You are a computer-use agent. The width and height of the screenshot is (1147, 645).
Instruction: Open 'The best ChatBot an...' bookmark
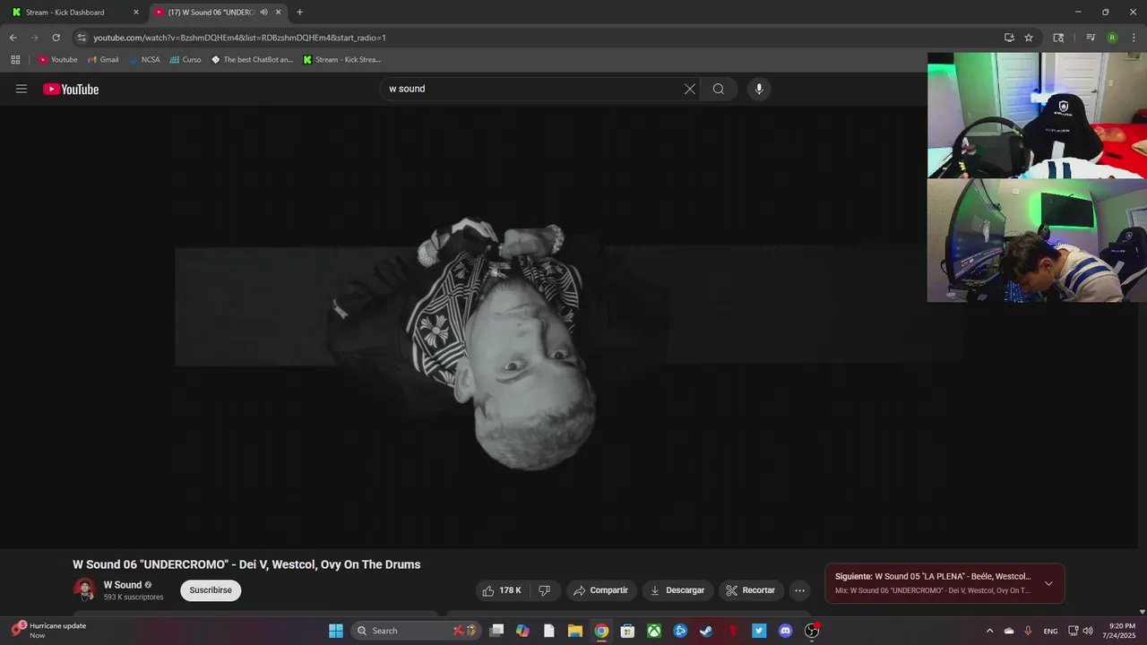[x=252, y=60]
